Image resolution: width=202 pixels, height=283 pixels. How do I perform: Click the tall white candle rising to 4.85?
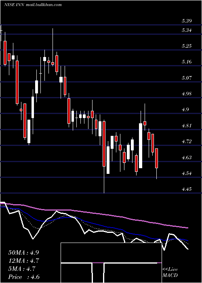pyautogui.click(x=141, y=146)
